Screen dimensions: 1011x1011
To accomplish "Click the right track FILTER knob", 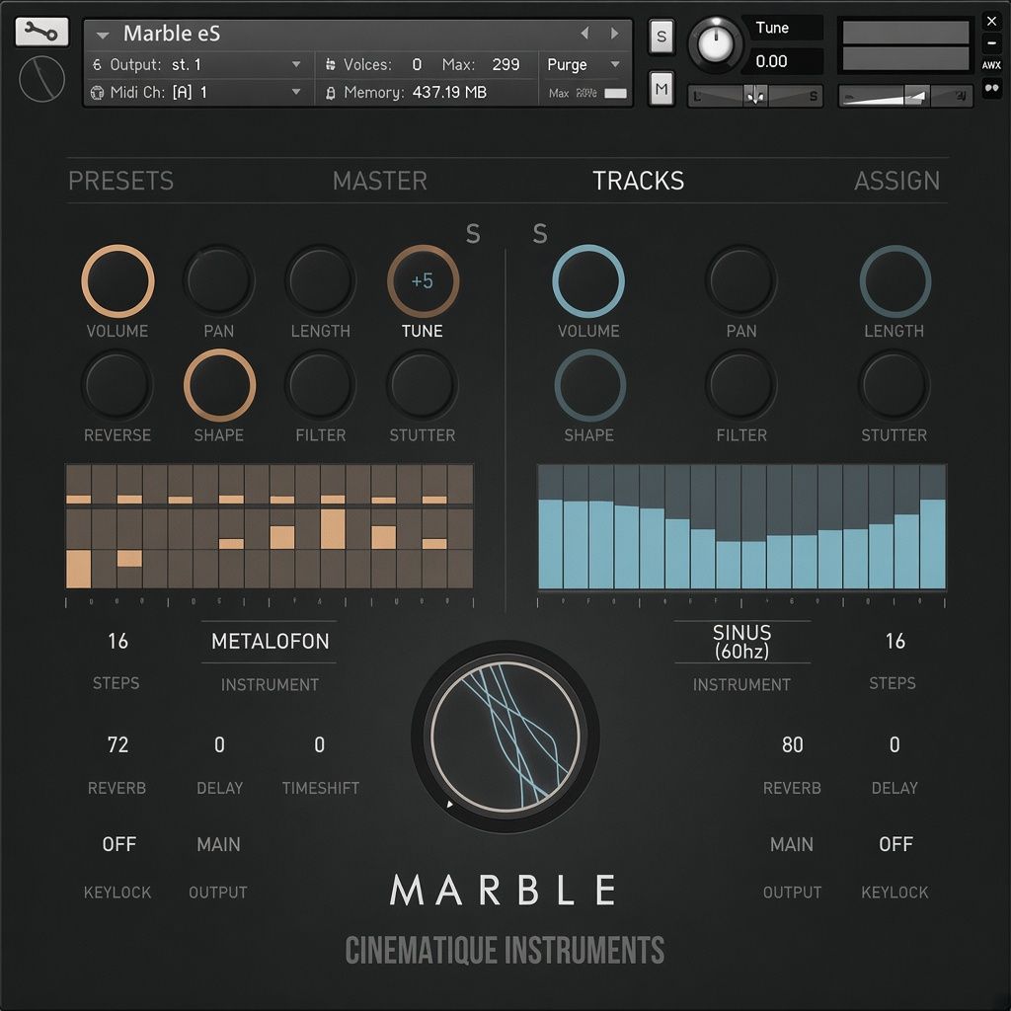I will 741,385.
